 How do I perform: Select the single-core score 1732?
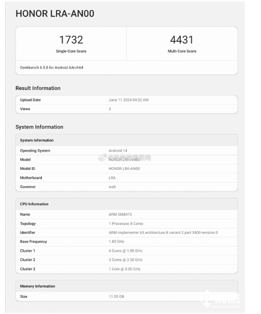click(x=71, y=40)
